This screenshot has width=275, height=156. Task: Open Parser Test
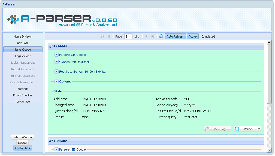[x=23, y=102]
